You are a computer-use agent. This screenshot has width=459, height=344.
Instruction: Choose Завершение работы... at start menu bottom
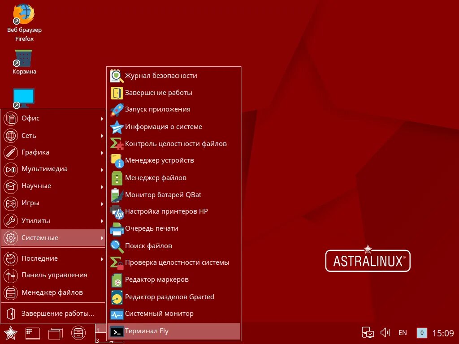[53, 314]
